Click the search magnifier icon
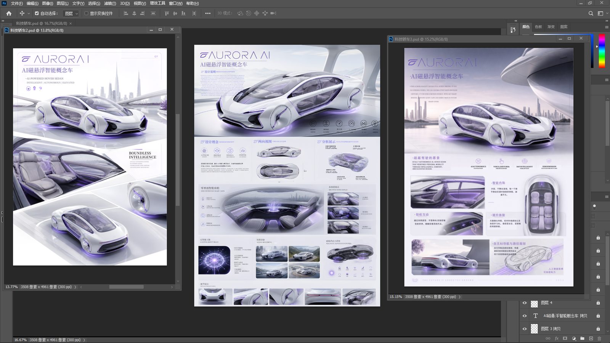 tap(591, 13)
